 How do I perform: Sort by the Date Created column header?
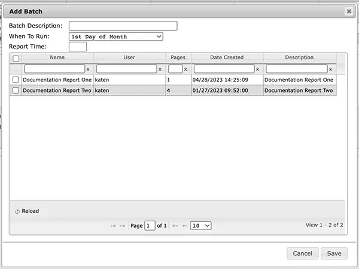tap(227, 57)
